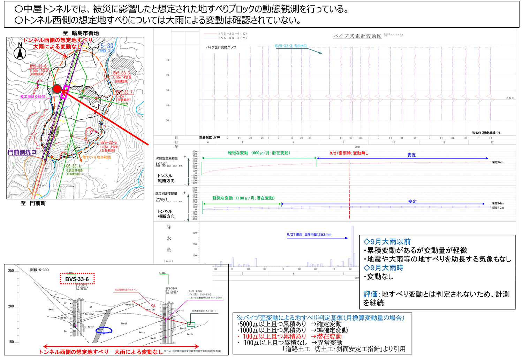Click the red '大雨による変動なし' caption under cross-section
The height and width of the screenshot is (360, 523).
tap(139, 352)
